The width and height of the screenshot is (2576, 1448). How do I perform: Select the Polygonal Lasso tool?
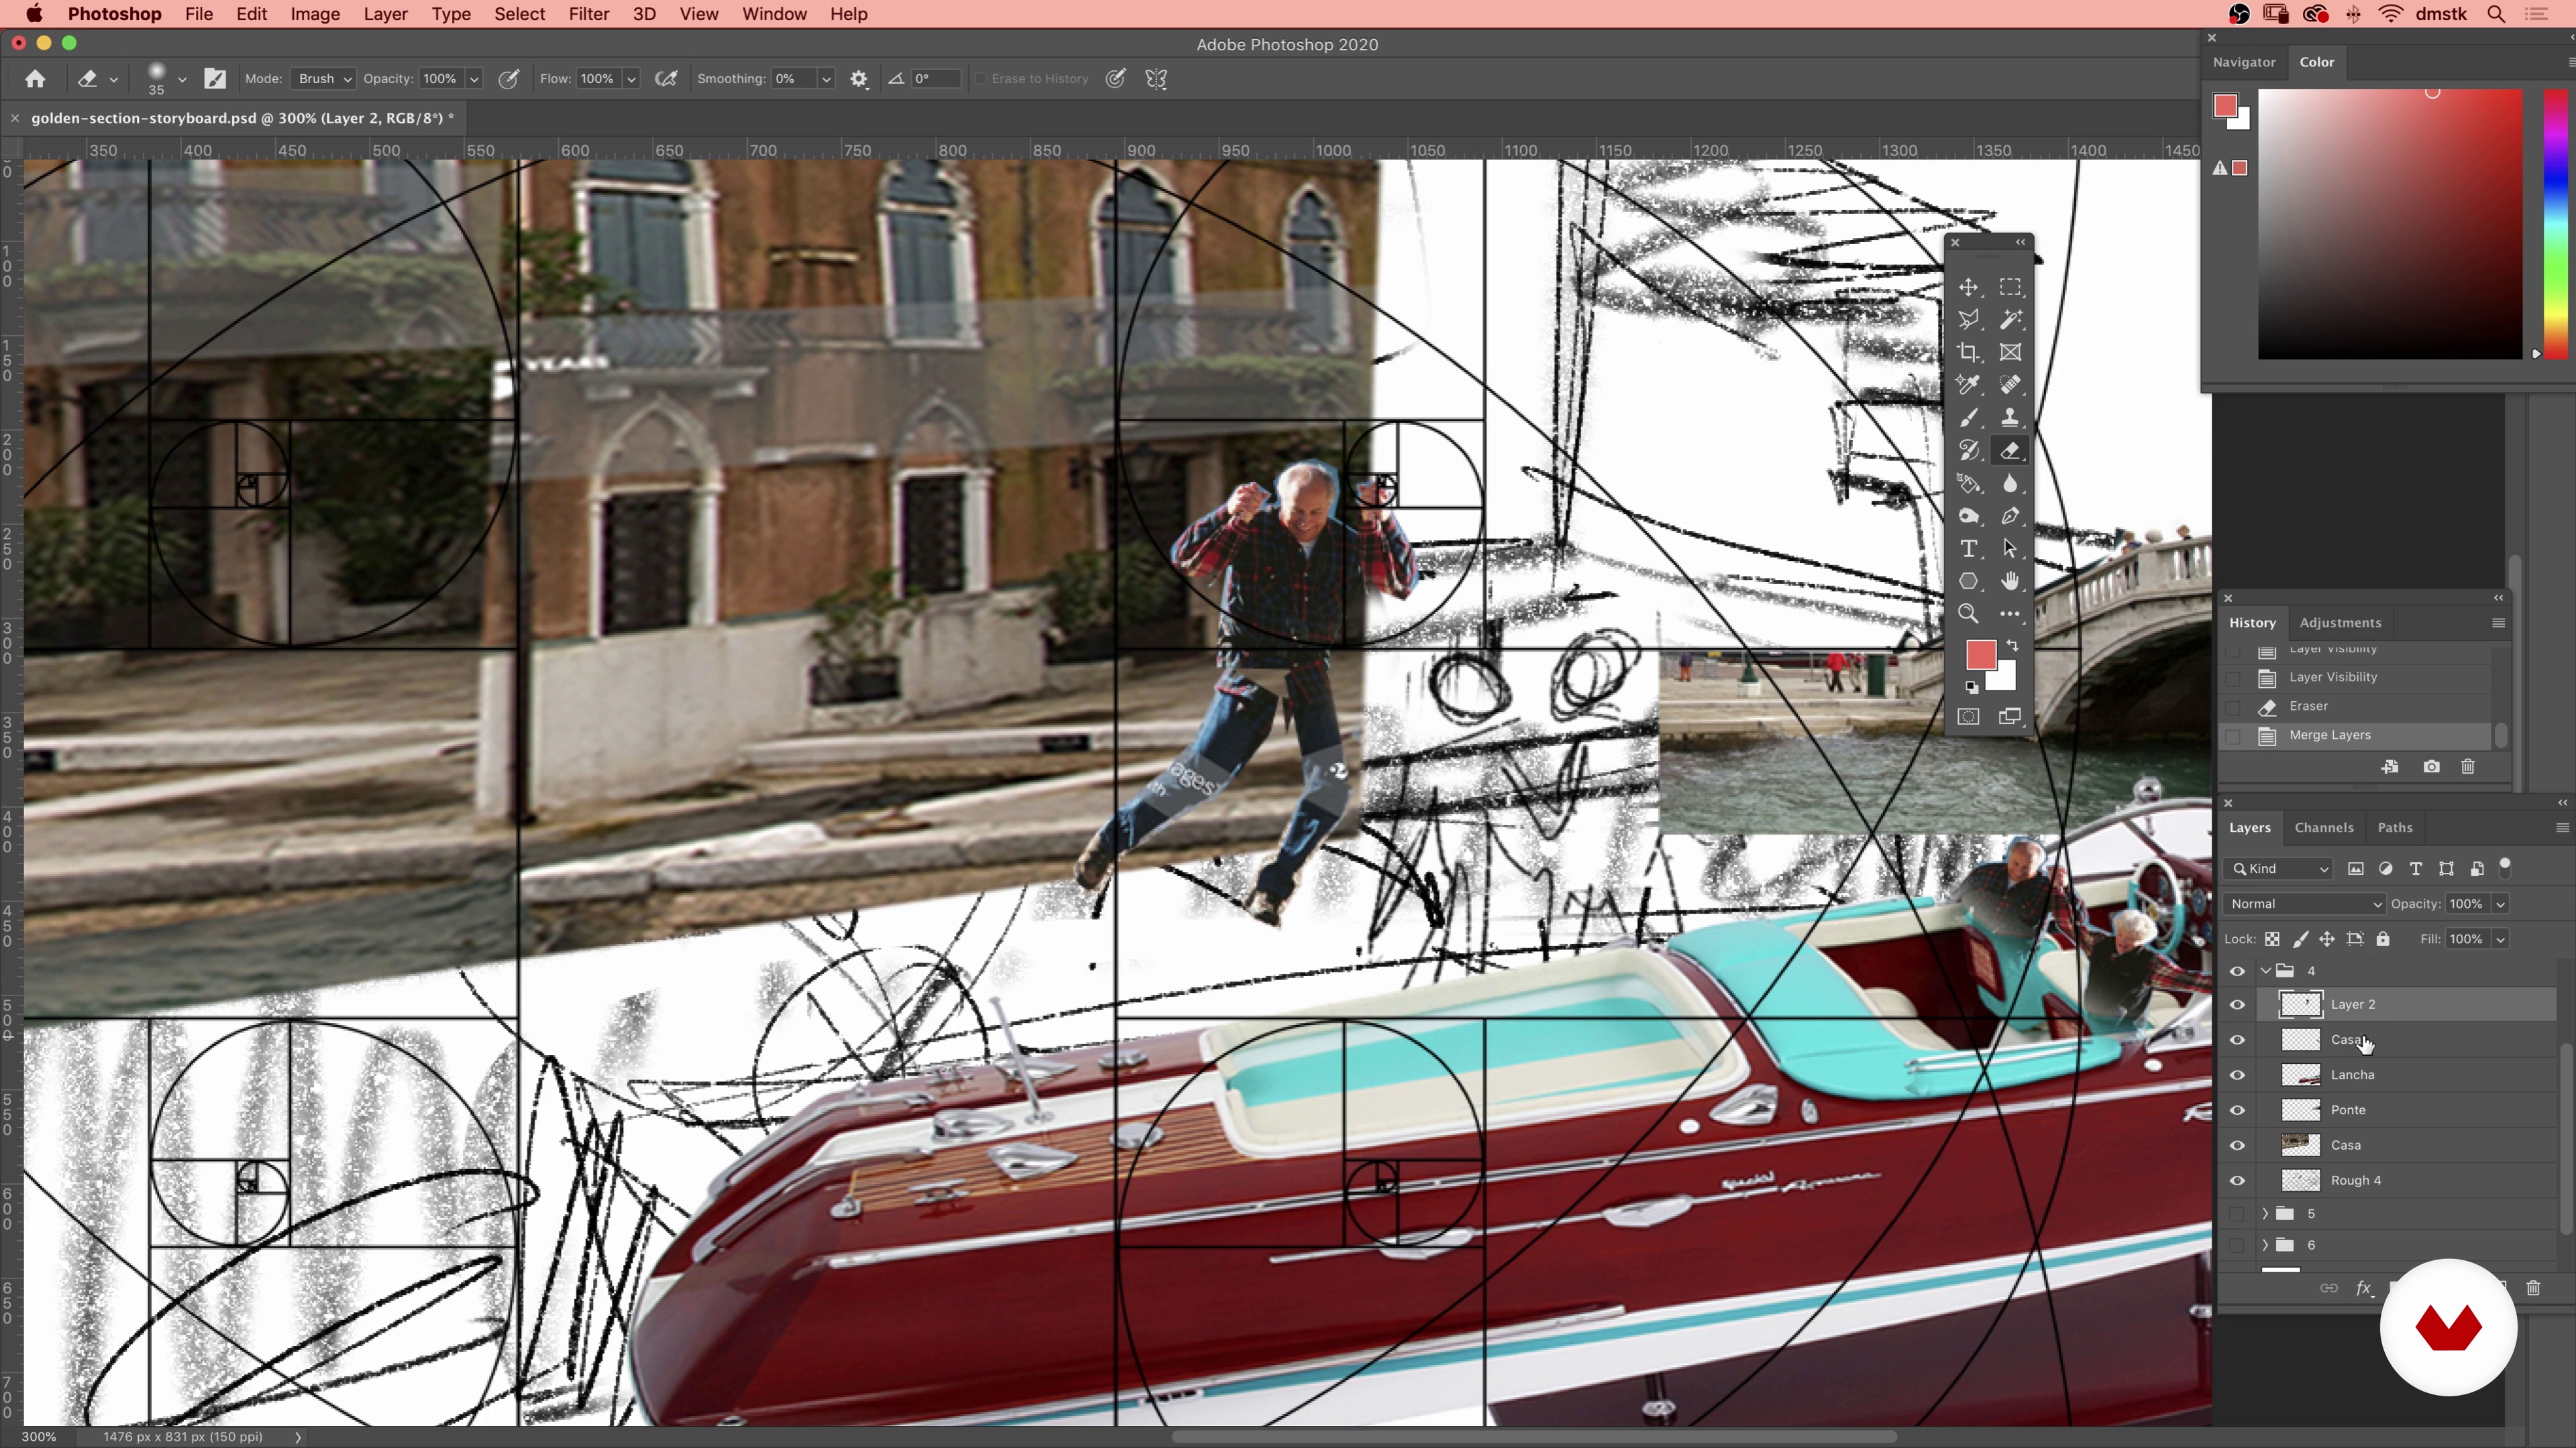click(x=1968, y=320)
